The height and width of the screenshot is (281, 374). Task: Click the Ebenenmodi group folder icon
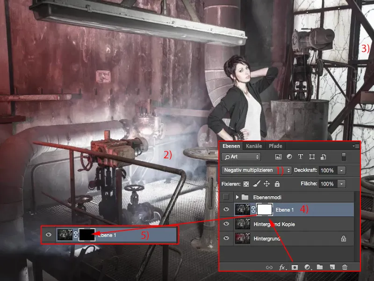tap(245, 197)
